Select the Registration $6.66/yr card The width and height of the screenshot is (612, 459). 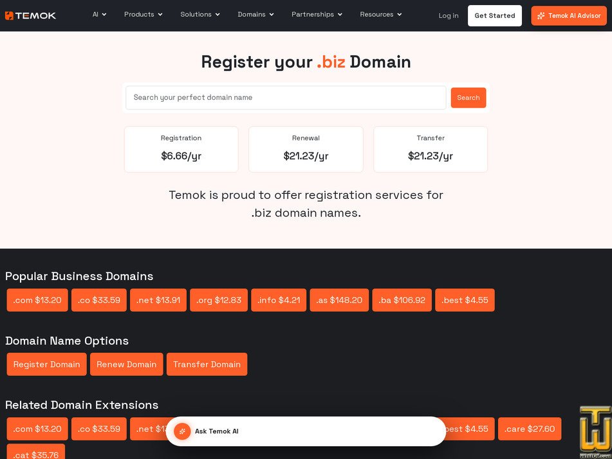click(181, 149)
